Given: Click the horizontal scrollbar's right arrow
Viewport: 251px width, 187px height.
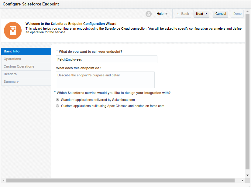Looking at the screenshot, I should coord(242,180).
